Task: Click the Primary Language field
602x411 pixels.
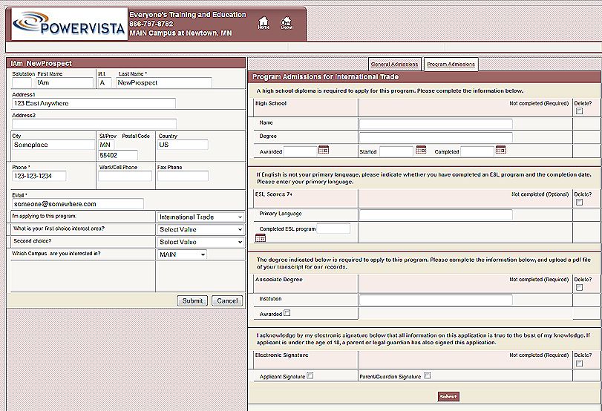Action: click(436, 214)
